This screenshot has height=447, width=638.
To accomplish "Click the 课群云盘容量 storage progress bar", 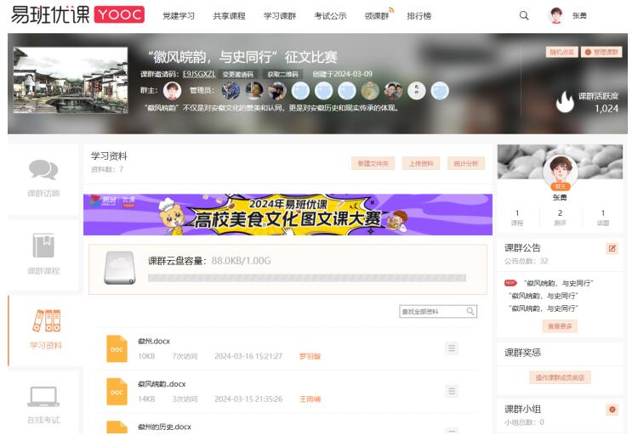I will coord(307,278).
